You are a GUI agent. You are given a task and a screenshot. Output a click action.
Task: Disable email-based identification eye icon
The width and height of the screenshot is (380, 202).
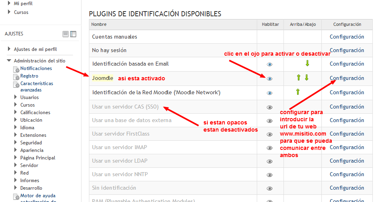[270, 64]
